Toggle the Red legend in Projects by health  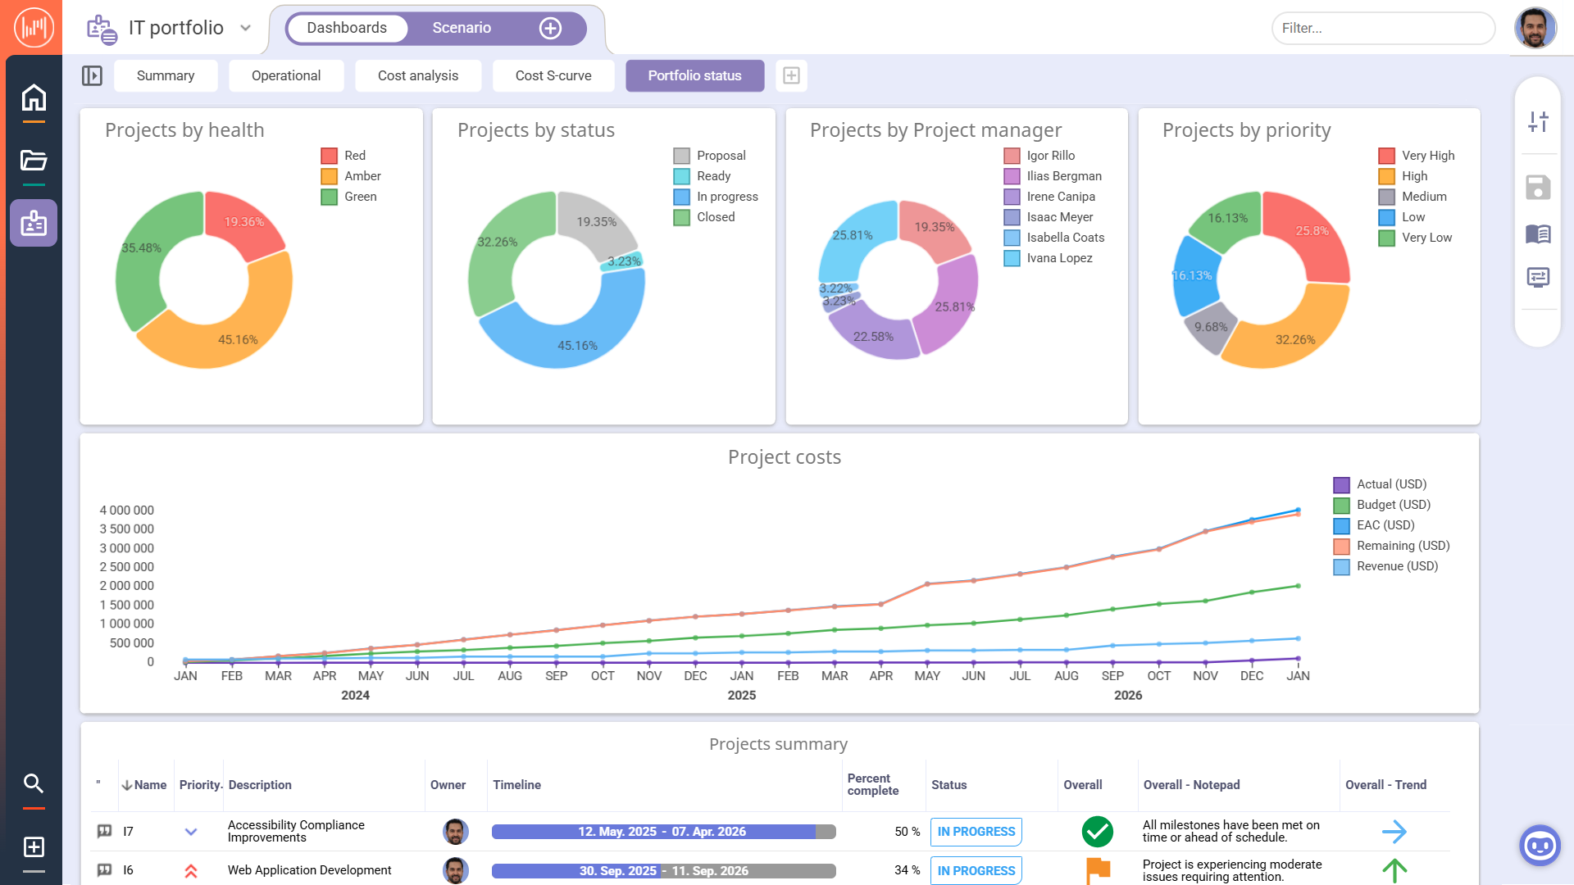343,155
